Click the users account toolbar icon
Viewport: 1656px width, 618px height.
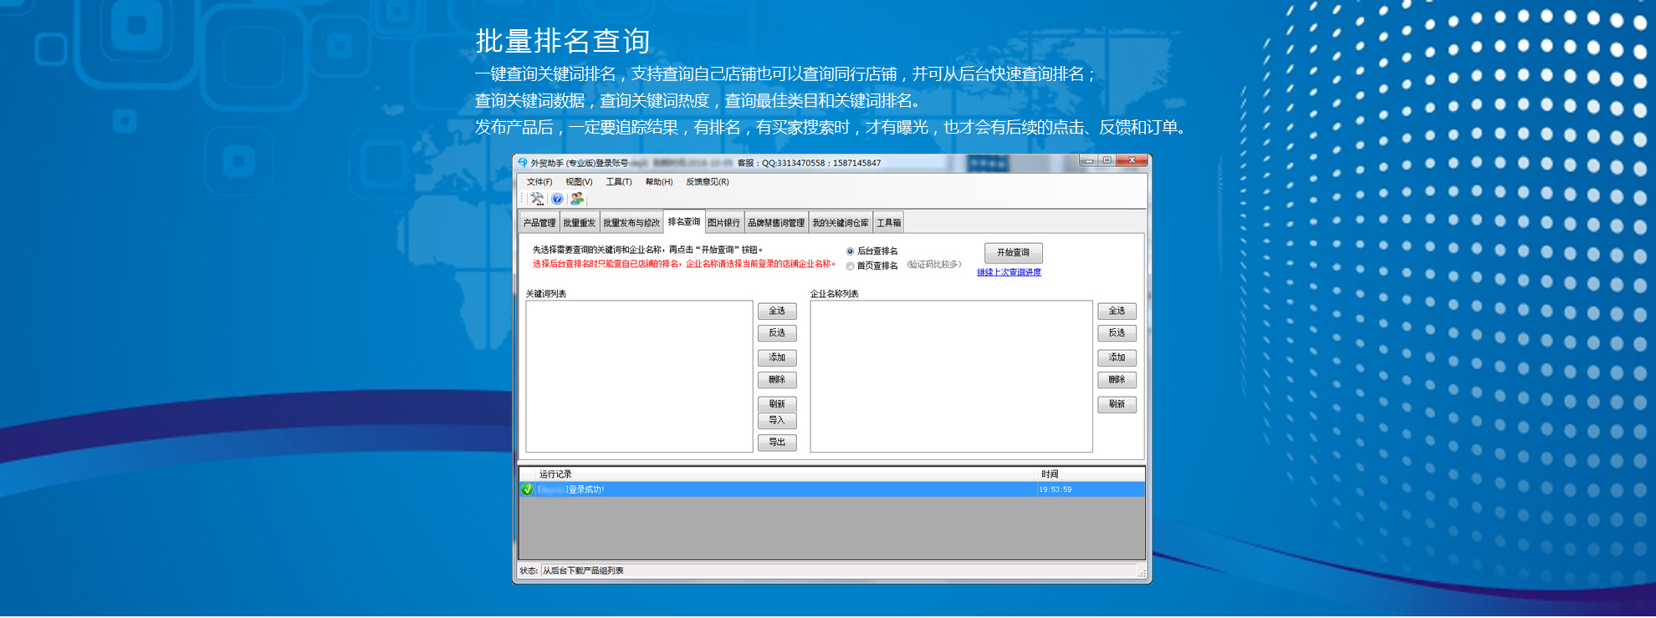click(x=577, y=199)
